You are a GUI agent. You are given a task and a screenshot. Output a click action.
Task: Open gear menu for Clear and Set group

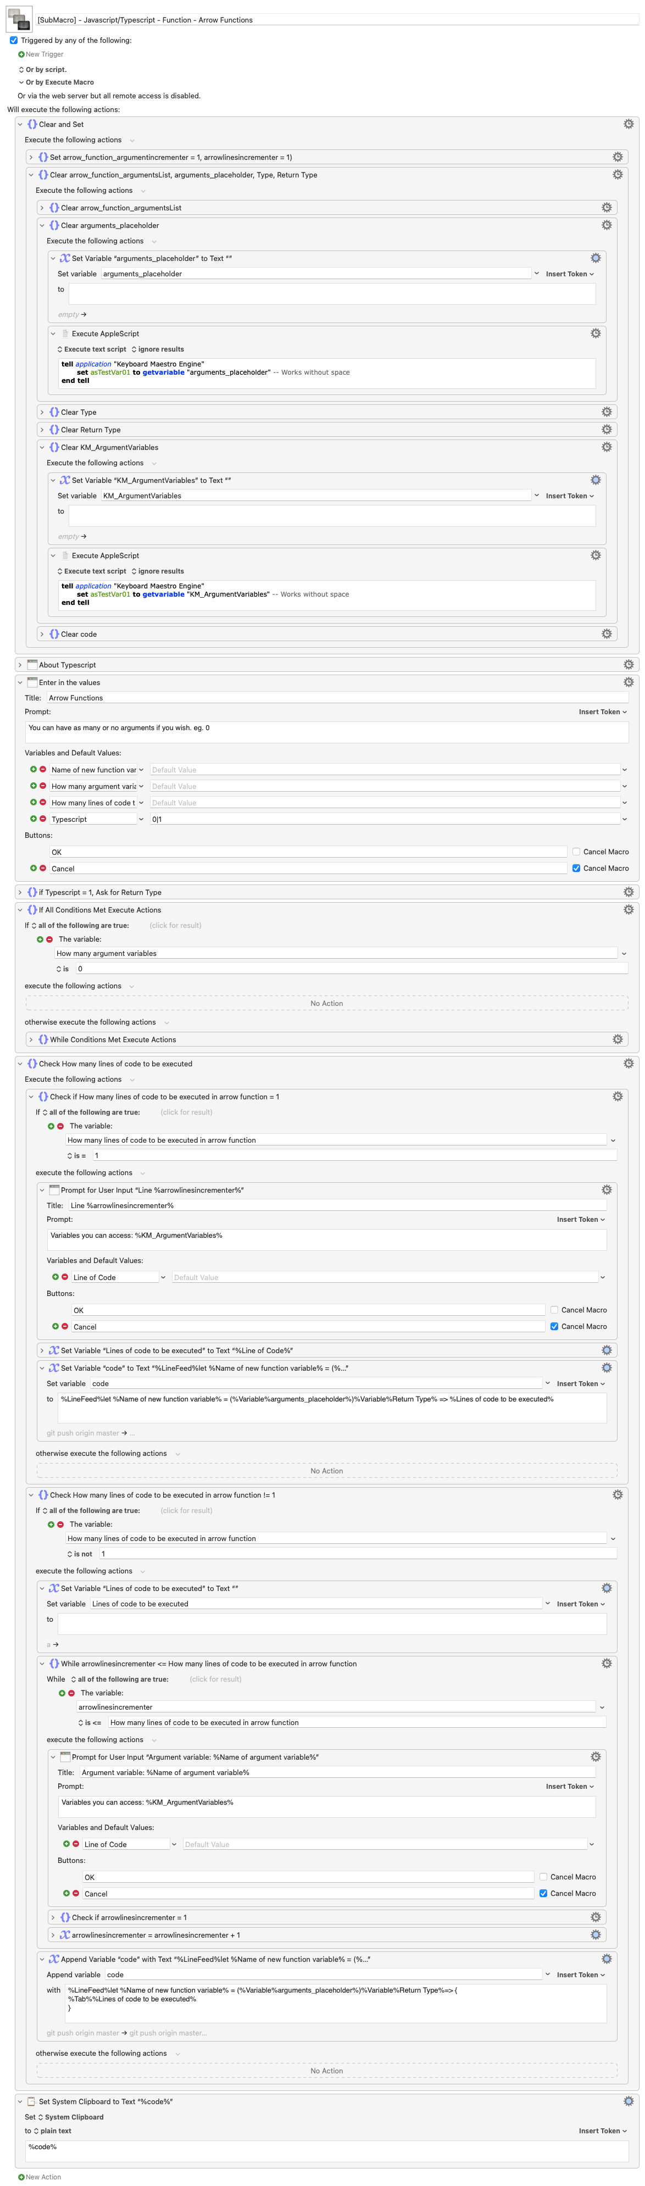(x=628, y=124)
